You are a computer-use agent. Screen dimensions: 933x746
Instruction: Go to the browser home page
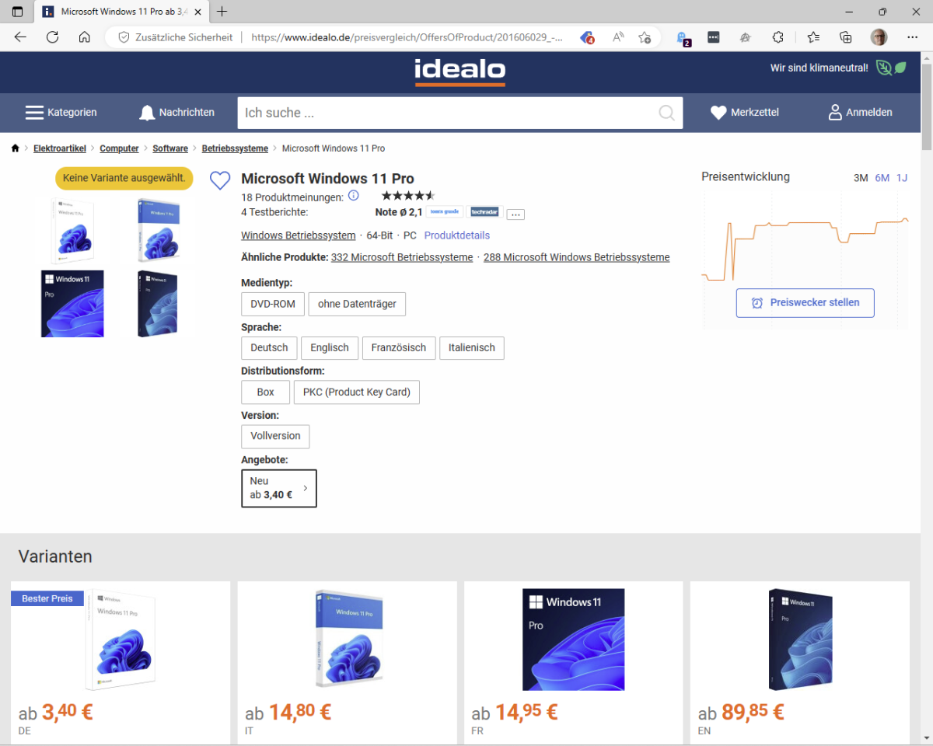(x=85, y=37)
